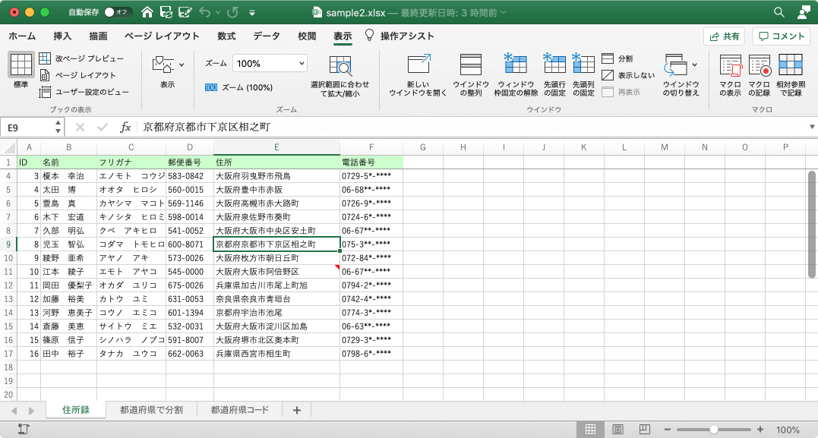The width and height of the screenshot is (818, 438).
Task: Select page break preview icon in status bar
Action: (x=645, y=430)
